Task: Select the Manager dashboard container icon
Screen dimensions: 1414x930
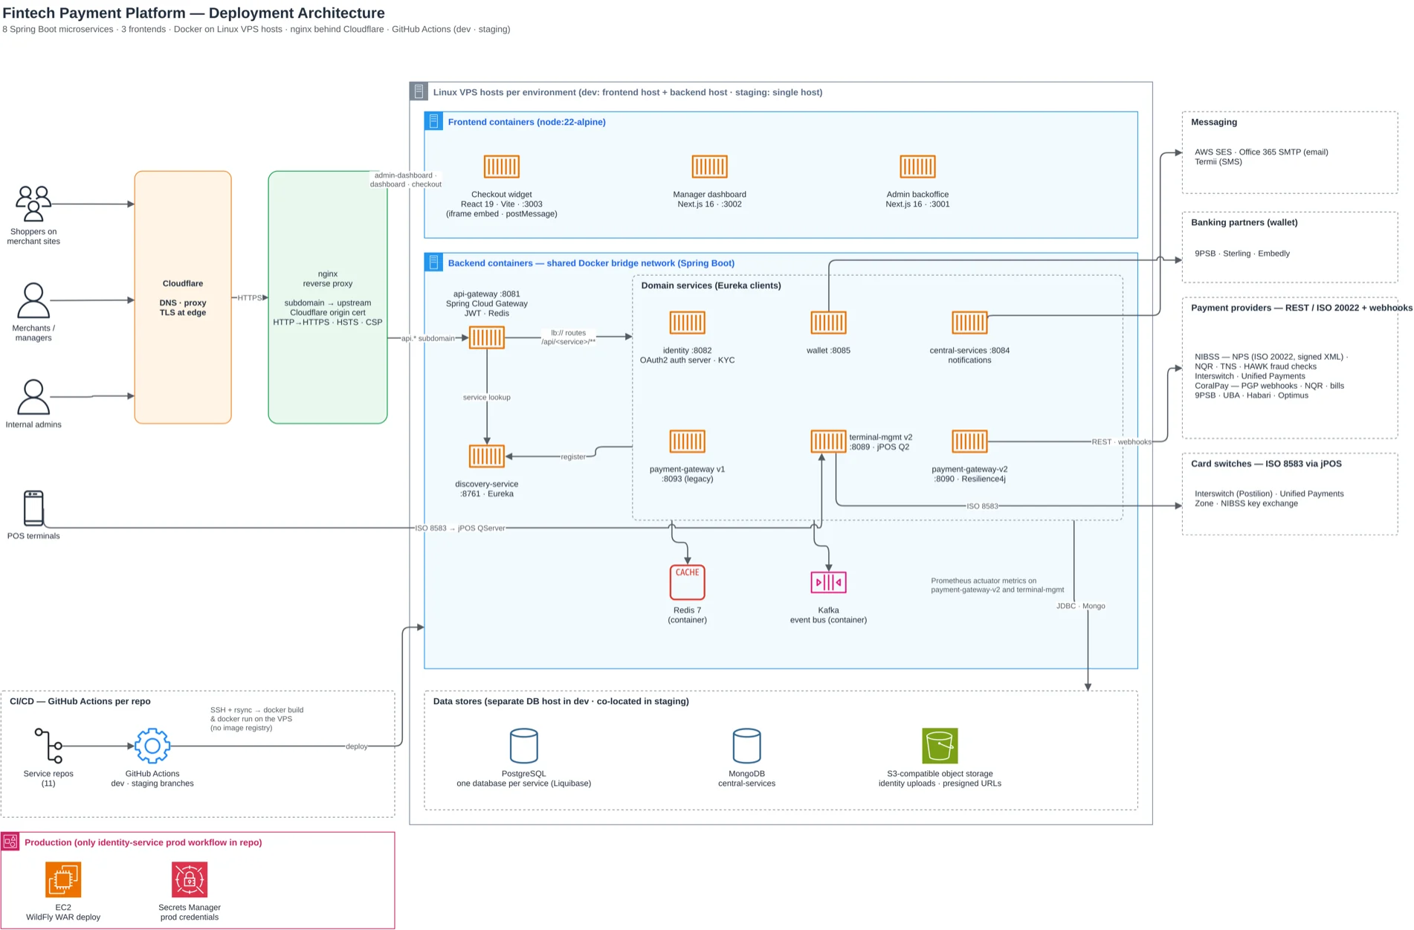Action: click(709, 167)
